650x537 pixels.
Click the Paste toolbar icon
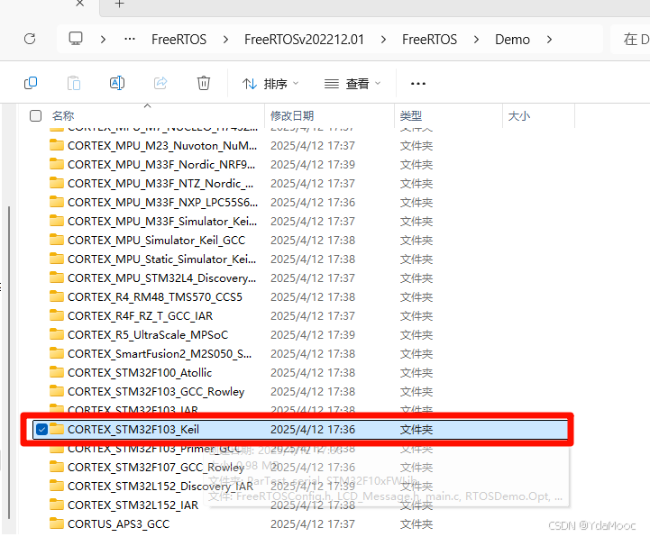tap(74, 83)
